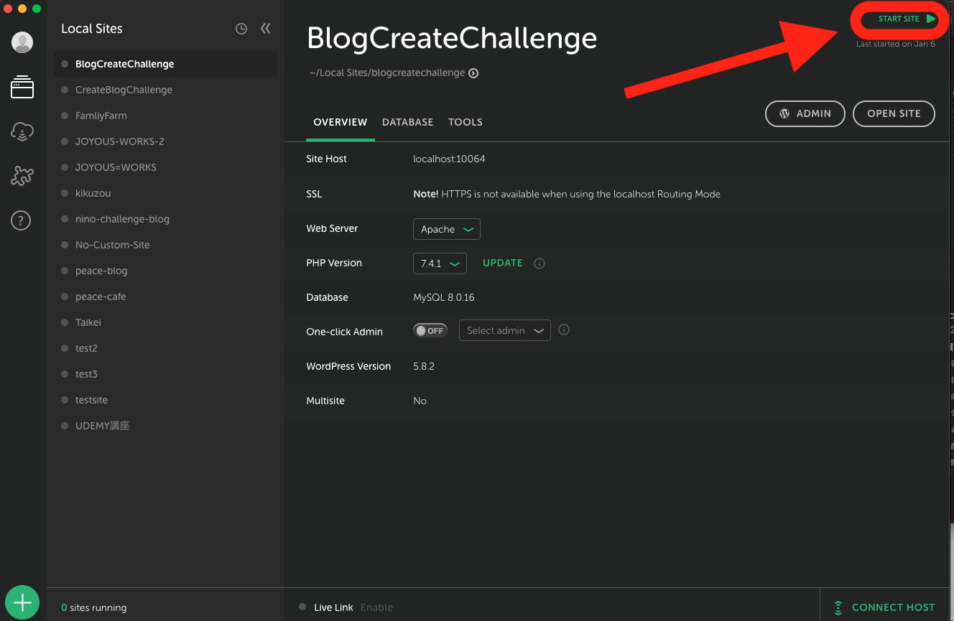954x621 pixels.
Task: Select the test2 site
Action: coord(165,348)
